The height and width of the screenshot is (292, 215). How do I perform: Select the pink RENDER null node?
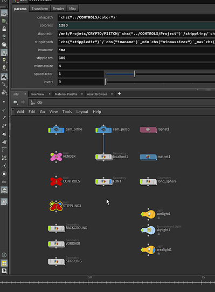56,157
